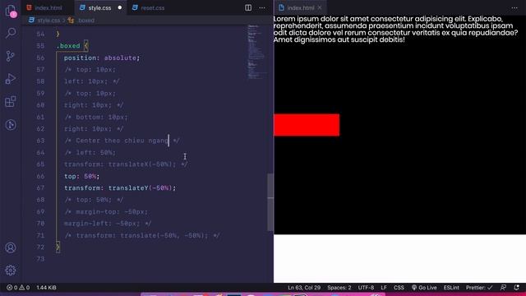This screenshot has height=296, width=526.
Task: Click on 'transform: translateY(-50%);' line
Action: pyautogui.click(x=120, y=188)
